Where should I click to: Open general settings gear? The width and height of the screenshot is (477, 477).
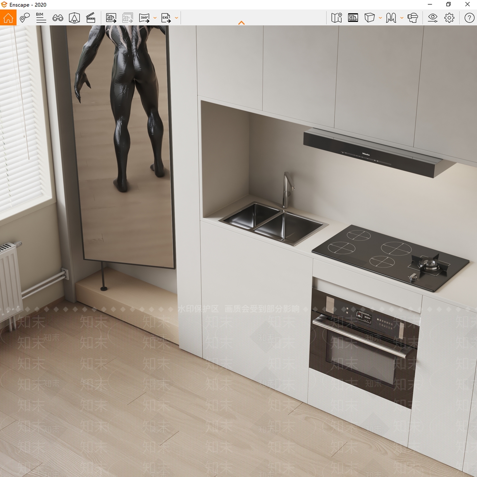(x=449, y=18)
